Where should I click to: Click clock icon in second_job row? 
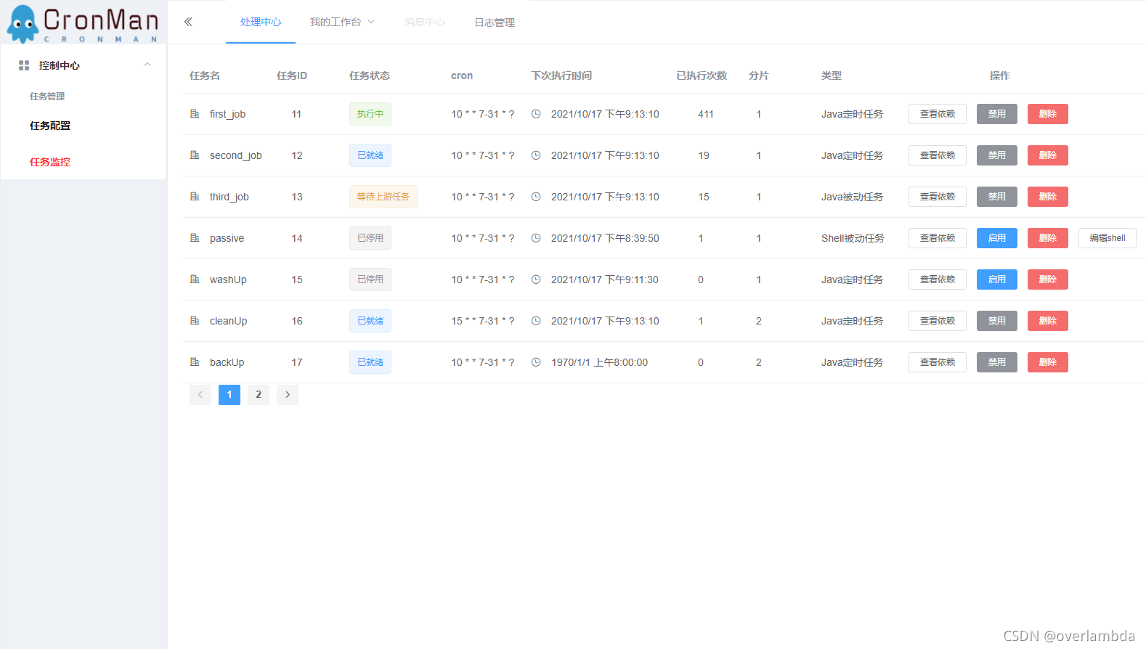(536, 155)
